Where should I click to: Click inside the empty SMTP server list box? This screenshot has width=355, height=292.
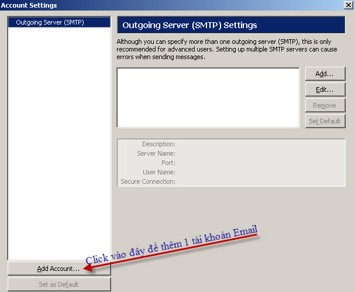(x=208, y=98)
